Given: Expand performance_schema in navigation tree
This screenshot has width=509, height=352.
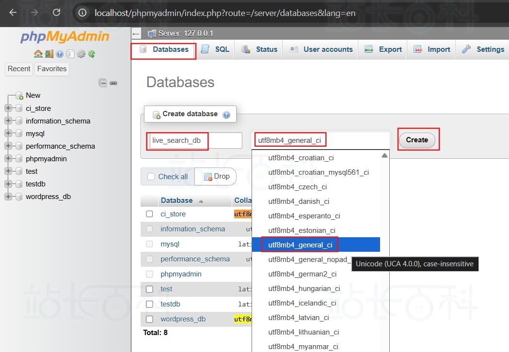Looking at the screenshot, I should (x=8, y=146).
